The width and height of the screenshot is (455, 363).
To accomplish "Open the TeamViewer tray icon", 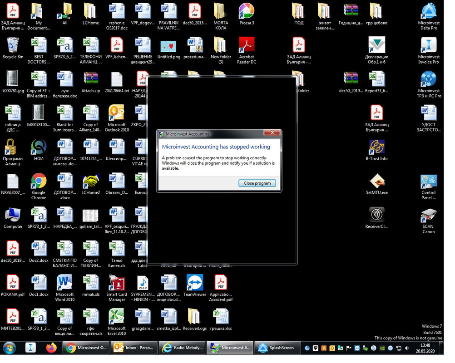I will pyautogui.click(x=357, y=348).
